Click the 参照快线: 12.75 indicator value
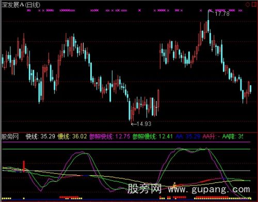This screenshot has width=258, height=202. click(x=110, y=137)
